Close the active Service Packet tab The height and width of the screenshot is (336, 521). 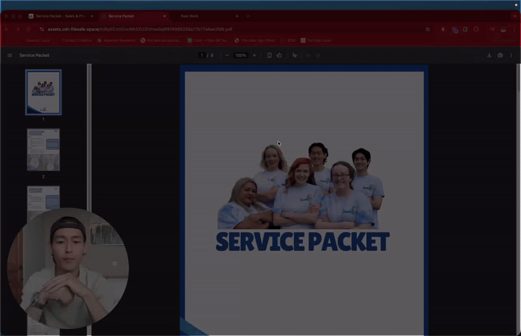coord(164,16)
